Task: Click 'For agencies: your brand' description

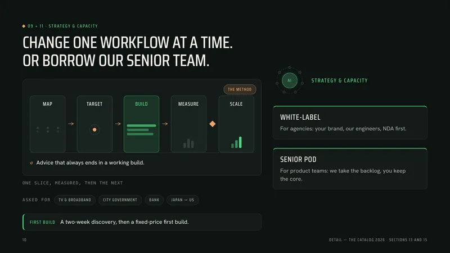Action: click(x=343, y=129)
